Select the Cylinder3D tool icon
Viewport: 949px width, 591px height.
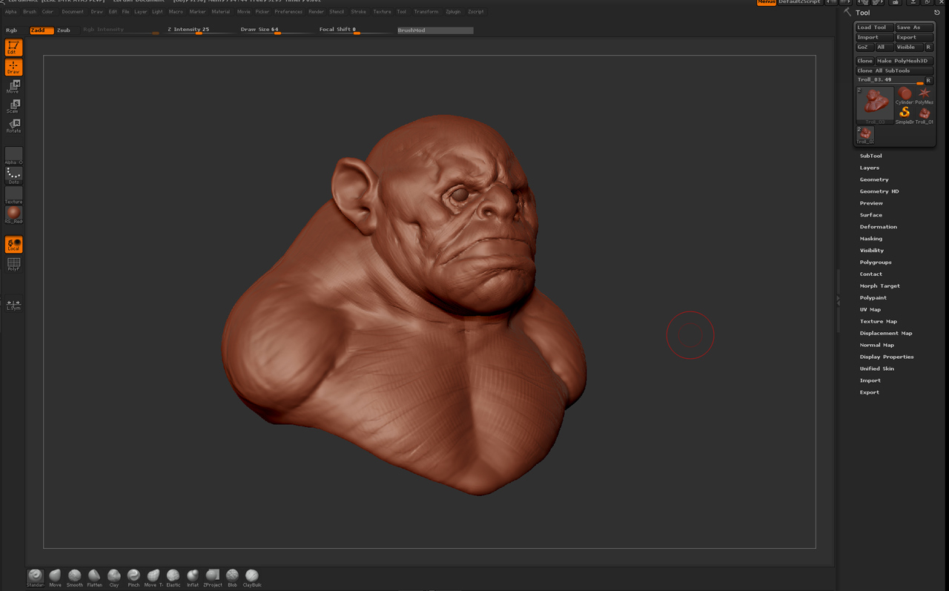point(905,96)
